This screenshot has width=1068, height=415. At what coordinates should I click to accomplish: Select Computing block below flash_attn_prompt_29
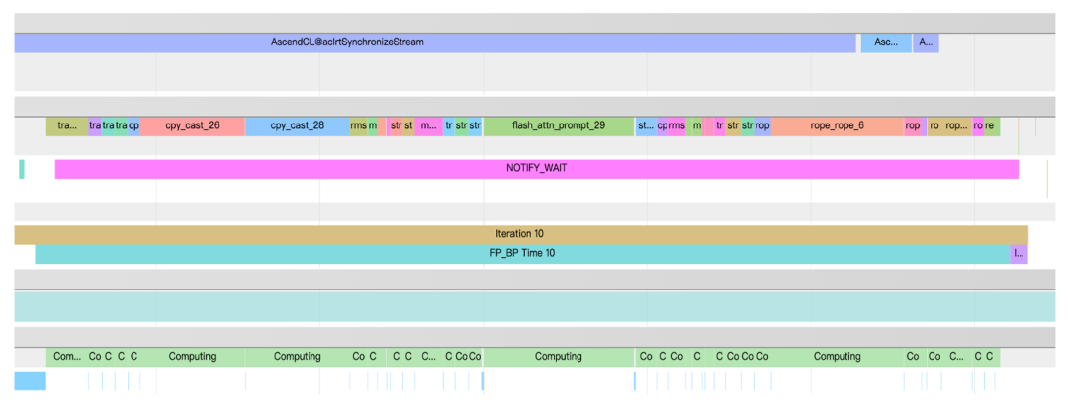click(558, 357)
